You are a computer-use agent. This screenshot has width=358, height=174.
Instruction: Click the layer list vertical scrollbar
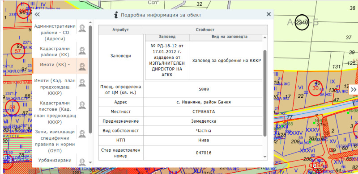click(x=90, y=79)
